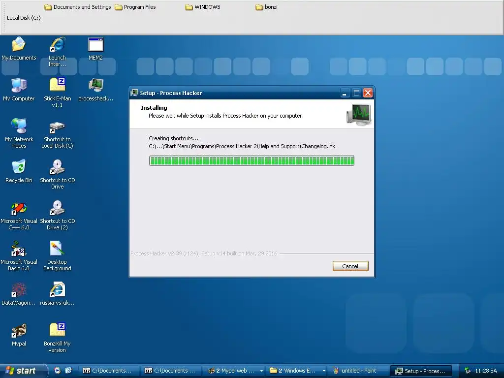Open the Documents and Settings folder in the toolbar
Screen dimensions: 504x378
click(77, 7)
